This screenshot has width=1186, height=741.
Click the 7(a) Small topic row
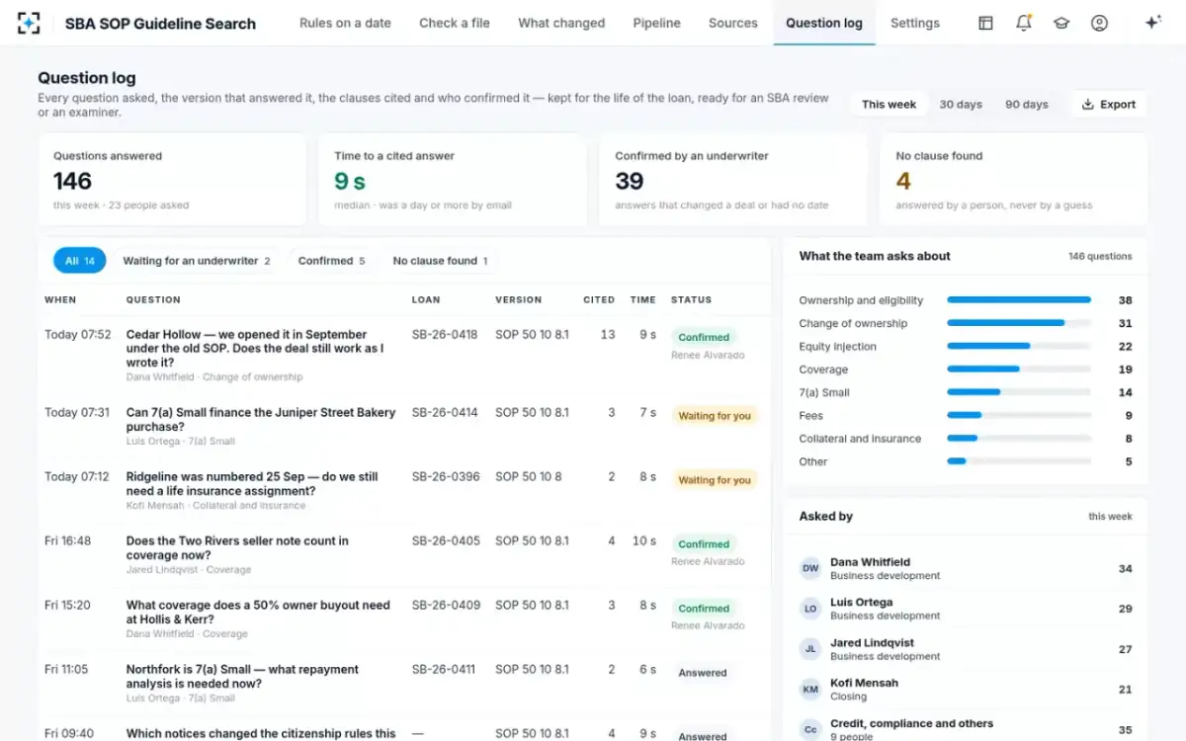pyautogui.click(x=966, y=392)
